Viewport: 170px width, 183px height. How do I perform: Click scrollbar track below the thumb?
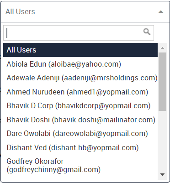coord(162,141)
